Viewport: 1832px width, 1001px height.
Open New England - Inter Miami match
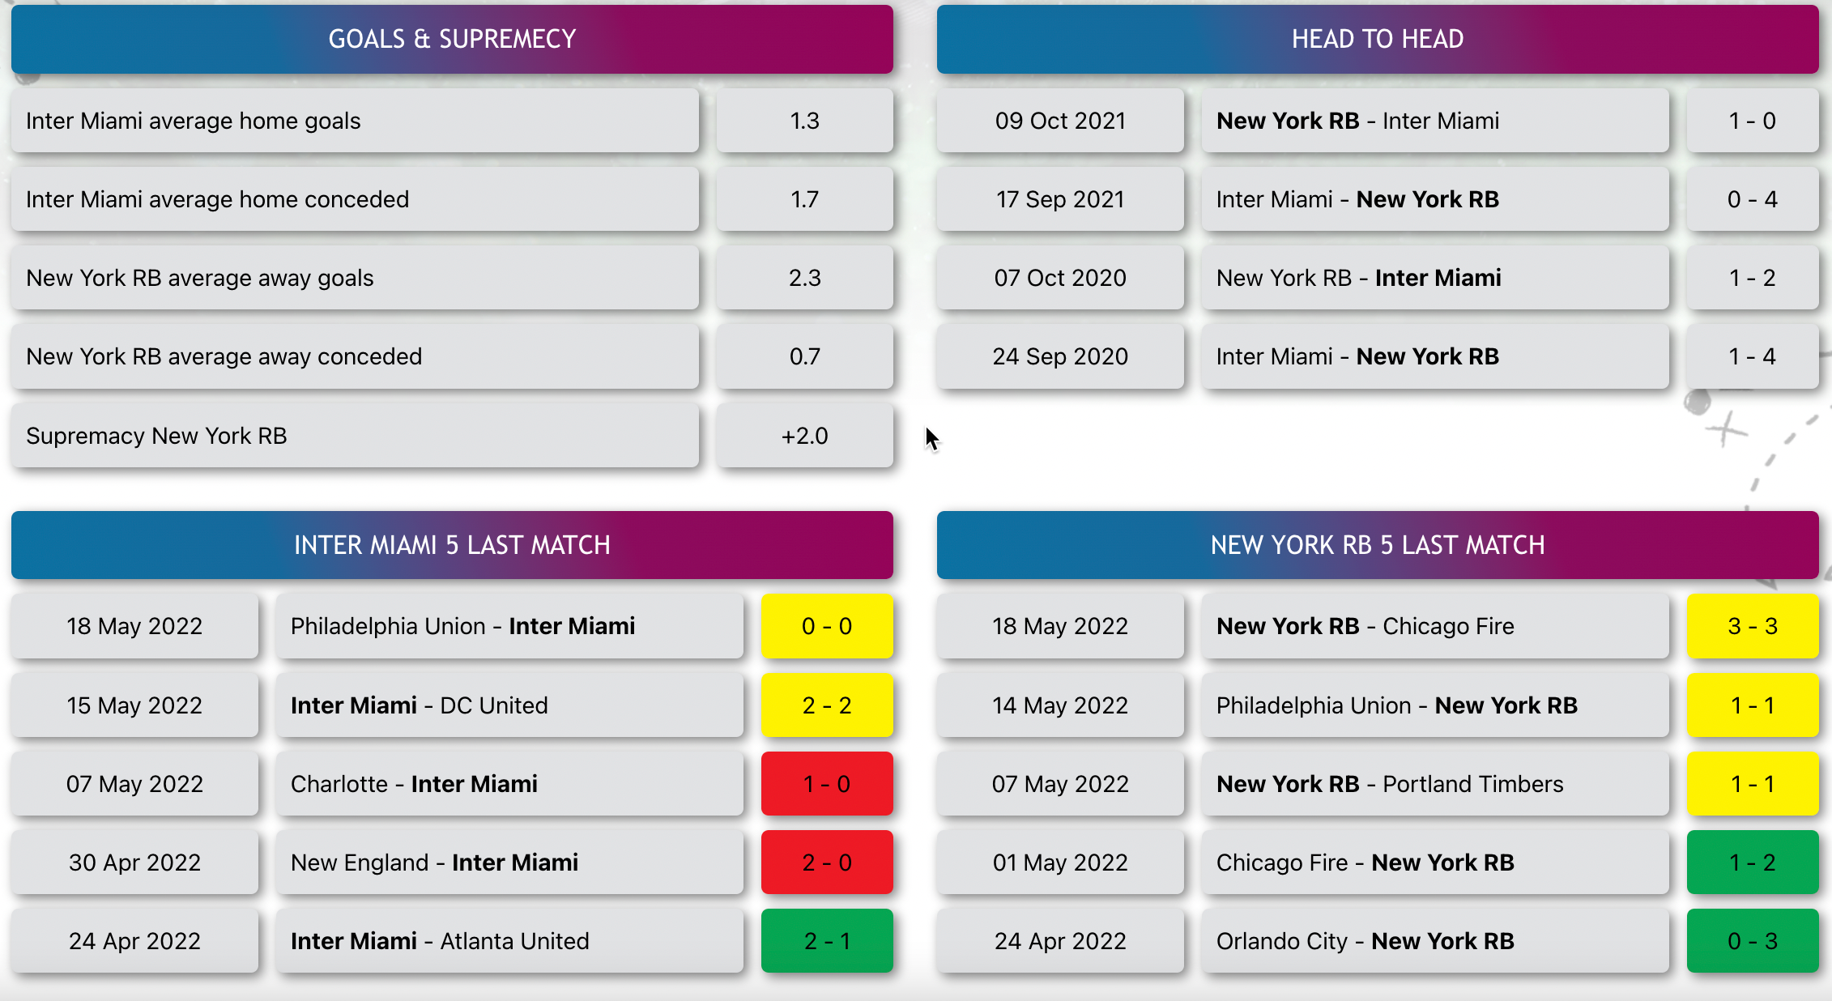[509, 863]
